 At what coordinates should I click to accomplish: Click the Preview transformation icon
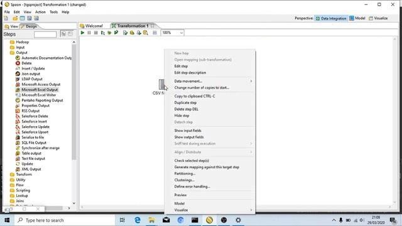pyautogui.click(x=103, y=33)
